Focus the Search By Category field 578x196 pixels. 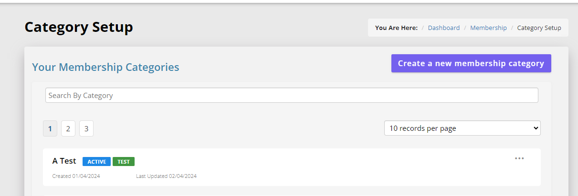[x=291, y=95]
